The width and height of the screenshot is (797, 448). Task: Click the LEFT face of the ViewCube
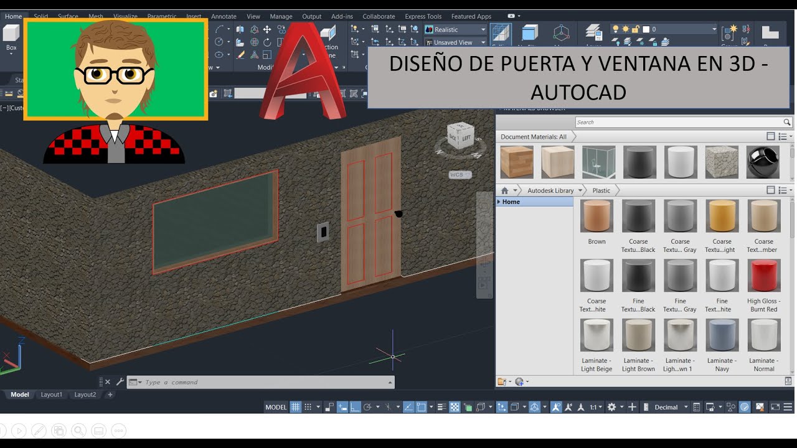pyautogui.click(x=466, y=138)
